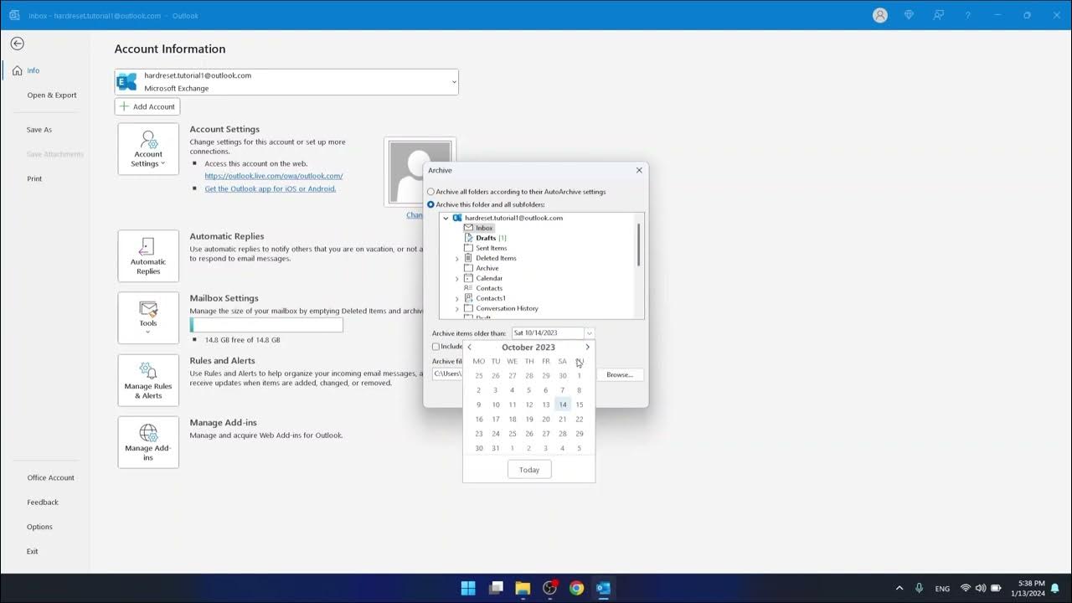1072x603 pixels.
Task: Launch Chrome from the taskbar
Action: point(576,589)
